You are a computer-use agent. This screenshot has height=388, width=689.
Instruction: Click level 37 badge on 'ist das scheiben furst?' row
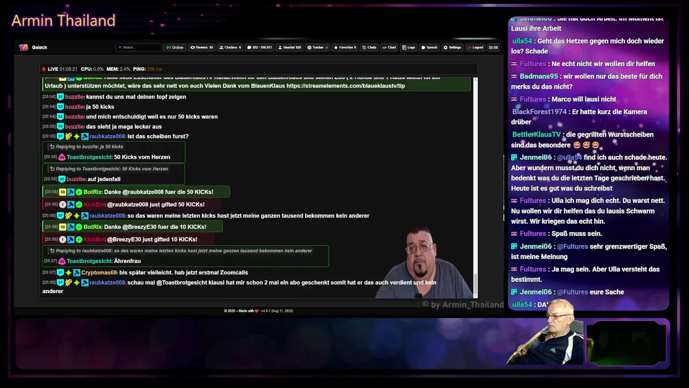click(x=61, y=136)
